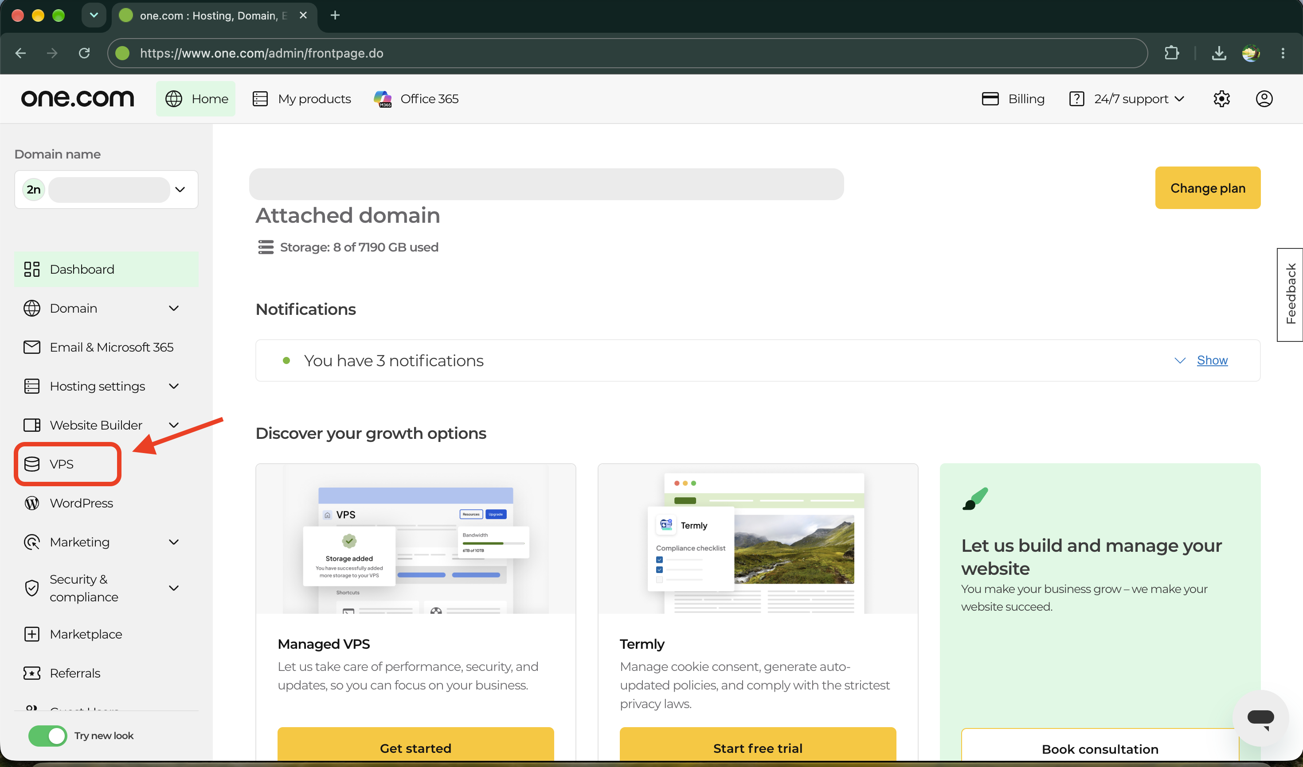Screen dimensions: 1303x767
Task: Click the paintbrush icon on green card
Action: point(974,498)
